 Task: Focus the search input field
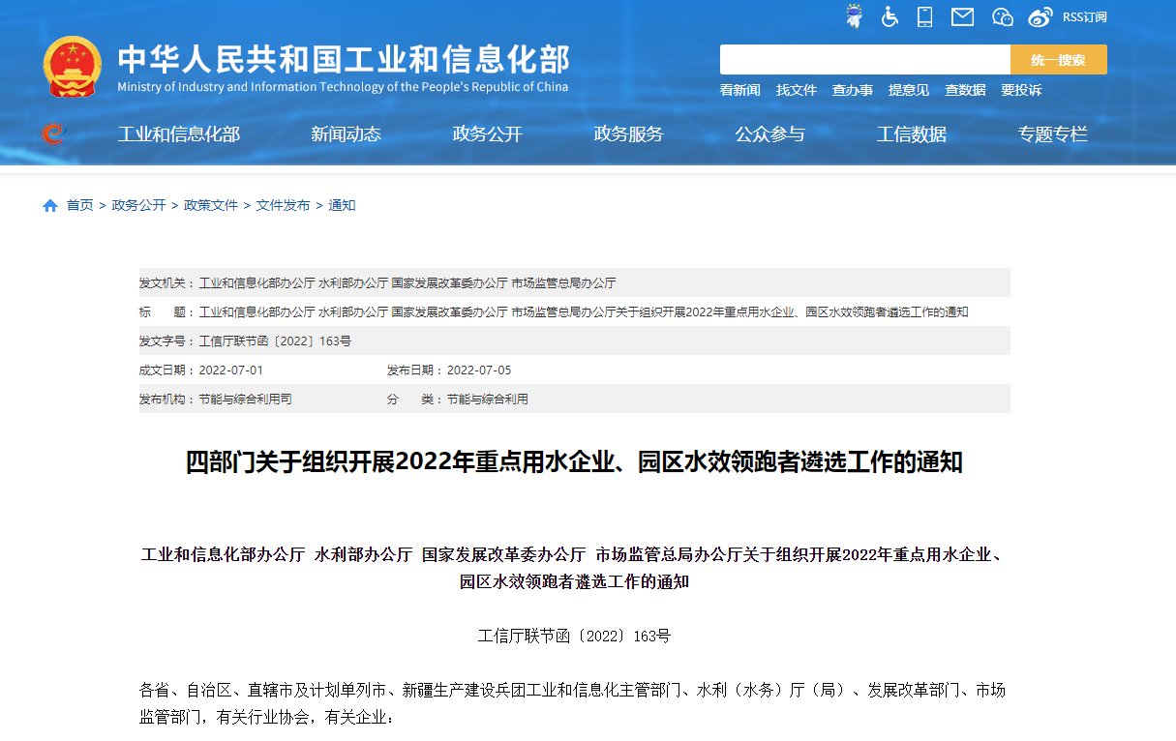coord(865,60)
